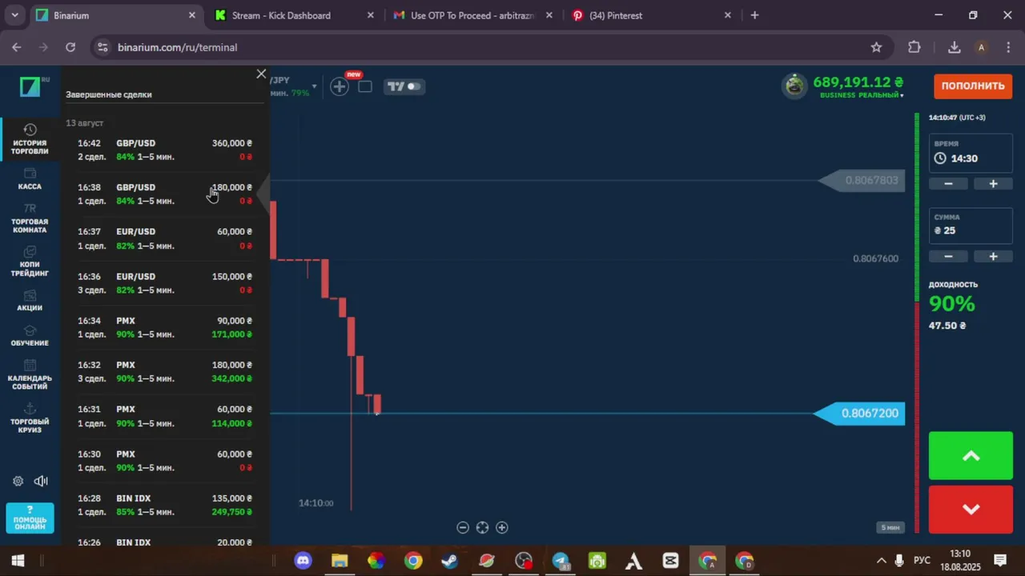Screen dimensions: 1025x576
Task: Open the Календарь событий section
Action: click(x=30, y=375)
